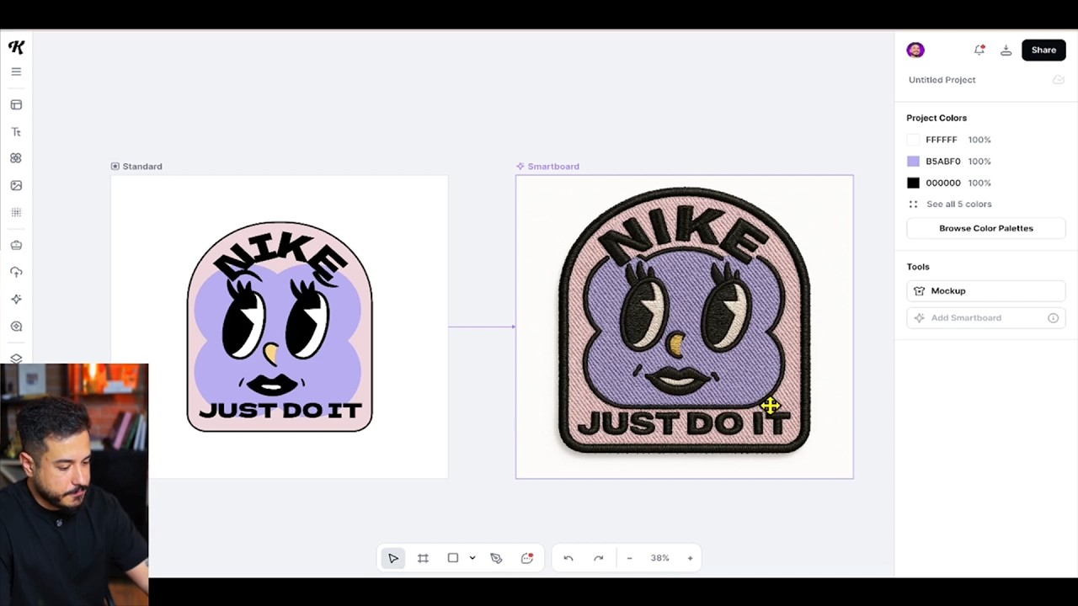Click the Project Colors heading
Screen dimensions: 1078x606
tap(937, 118)
